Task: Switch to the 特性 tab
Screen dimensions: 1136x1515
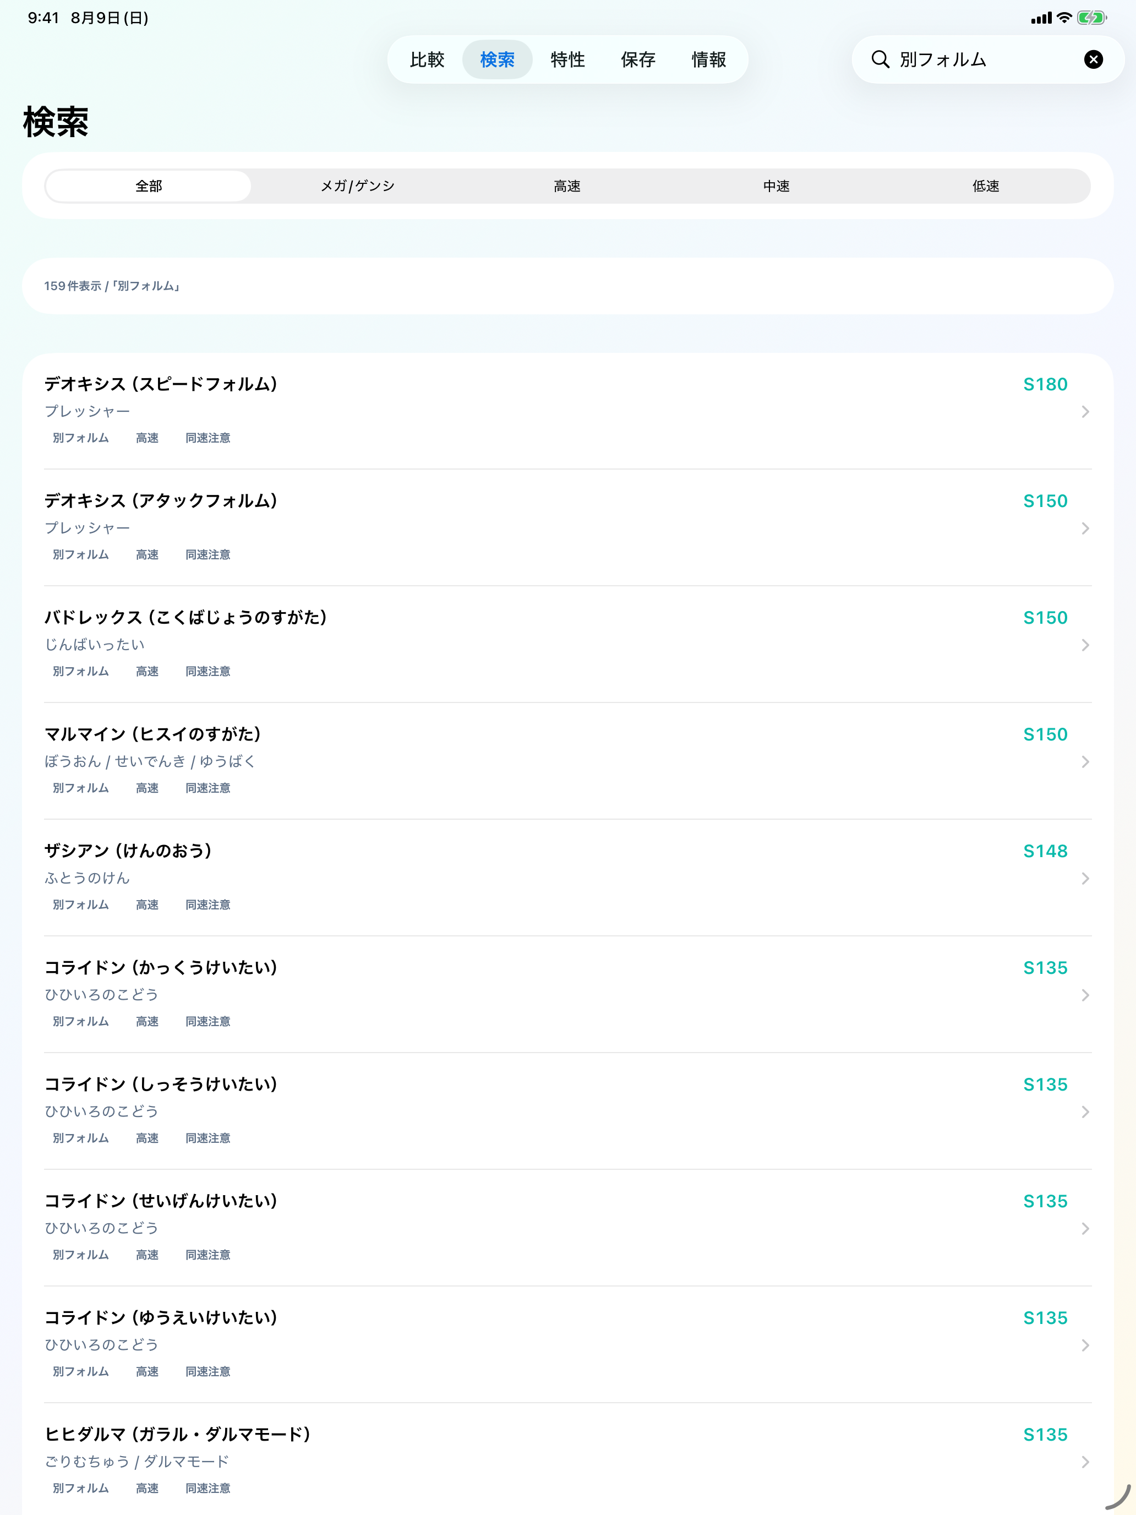Action: pos(567,59)
